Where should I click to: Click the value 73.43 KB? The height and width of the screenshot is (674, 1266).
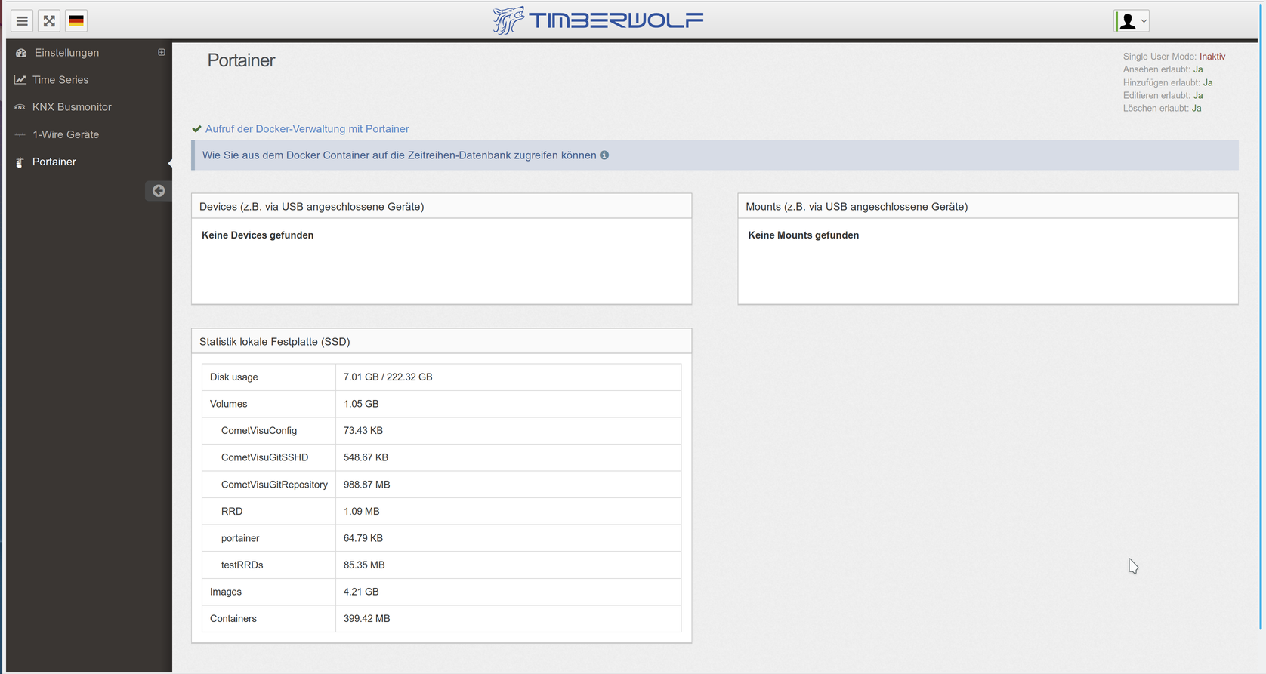tap(363, 431)
